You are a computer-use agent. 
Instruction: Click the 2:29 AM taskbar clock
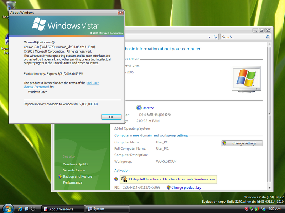pos(274,209)
